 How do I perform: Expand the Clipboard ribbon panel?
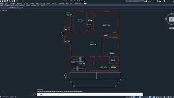tap(33, 5)
